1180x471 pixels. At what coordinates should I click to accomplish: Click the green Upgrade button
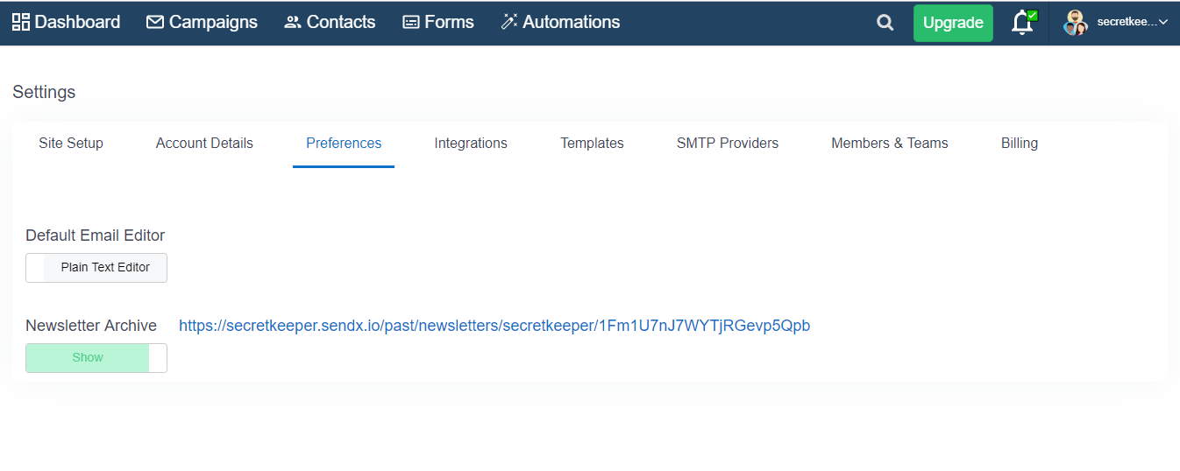[x=953, y=23]
